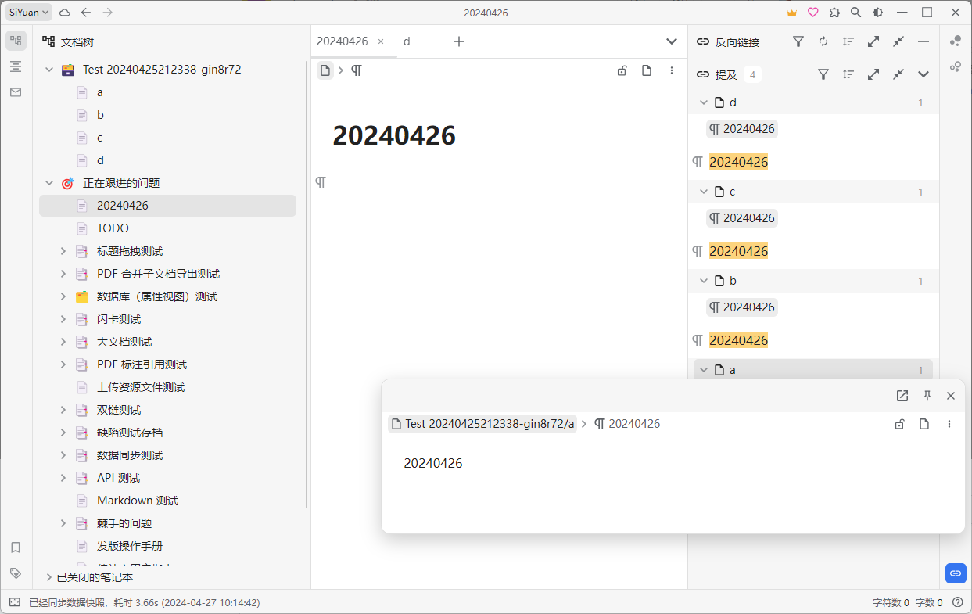The height and width of the screenshot is (614, 972).
Task: Expand the 闪卡测试 document
Action: (x=63, y=319)
